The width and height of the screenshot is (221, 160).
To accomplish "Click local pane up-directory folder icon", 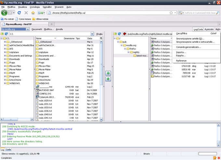I will point(2,34).
